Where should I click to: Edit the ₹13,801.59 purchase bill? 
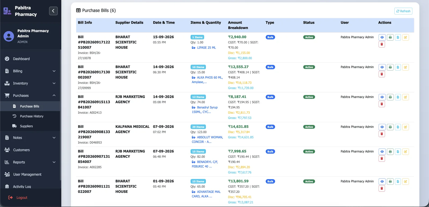point(406,182)
